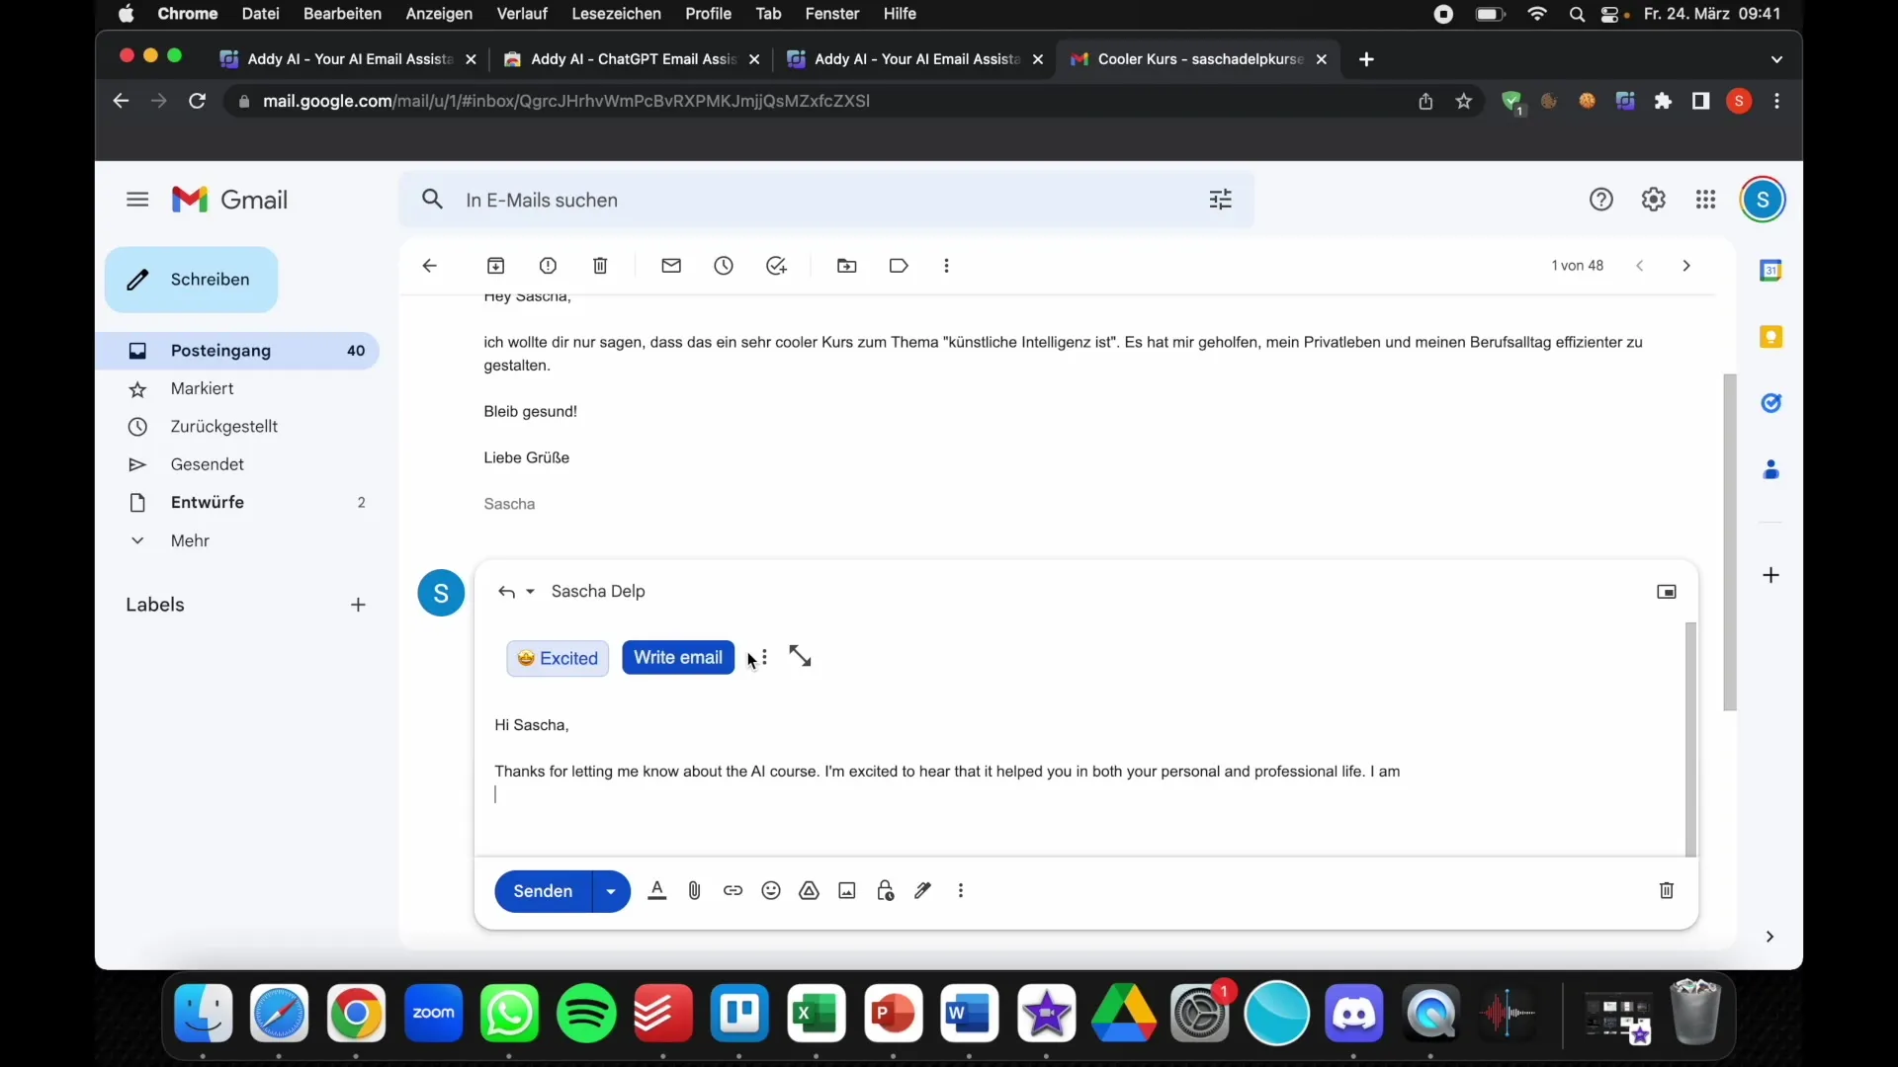Click the label folder icon
The width and height of the screenshot is (1898, 1067).
click(899, 266)
